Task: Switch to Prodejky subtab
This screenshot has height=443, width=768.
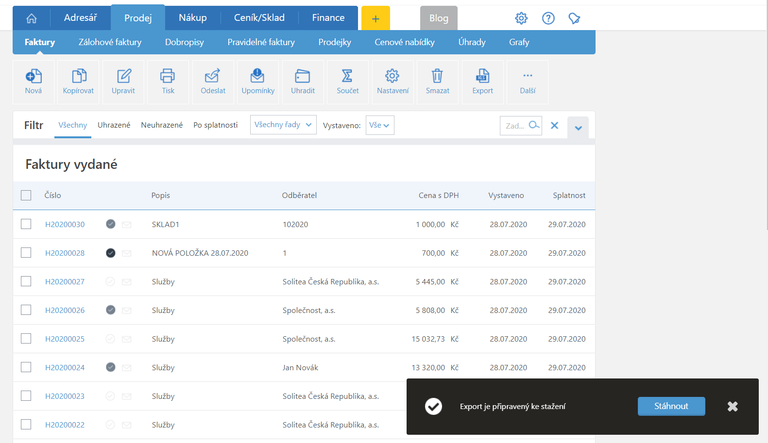Action: [335, 42]
